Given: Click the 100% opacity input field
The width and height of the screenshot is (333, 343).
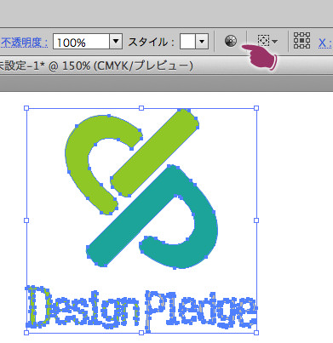Looking at the screenshot, I should [81, 42].
